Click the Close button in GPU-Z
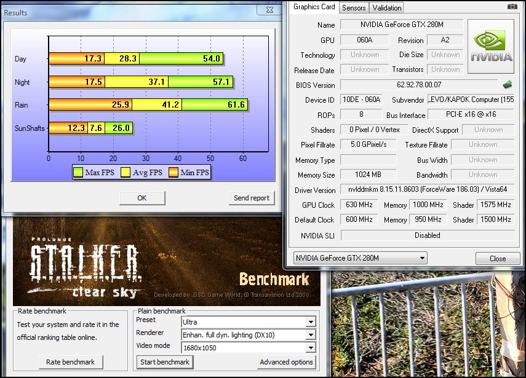This screenshot has height=378, width=526. click(498, 258)
